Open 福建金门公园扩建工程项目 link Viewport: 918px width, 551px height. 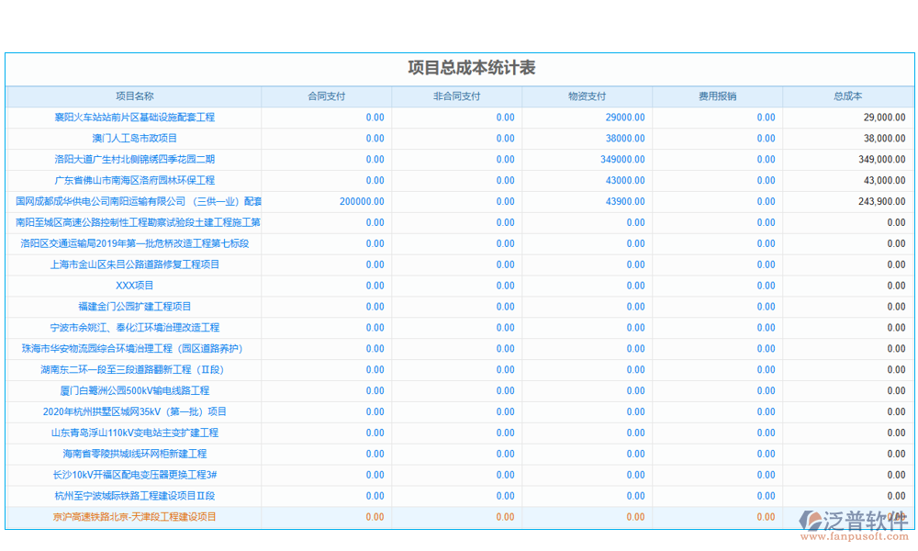tap(134, 307)
